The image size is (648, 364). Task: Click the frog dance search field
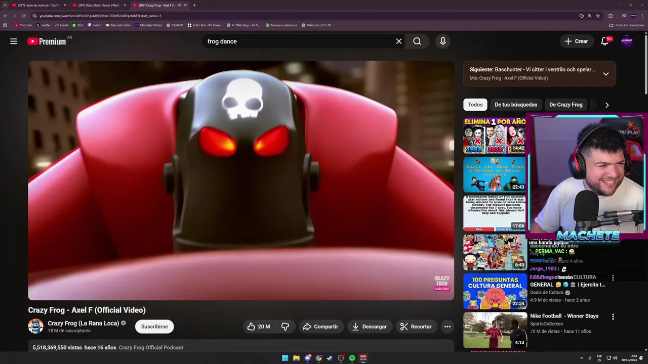click(299, 41)
